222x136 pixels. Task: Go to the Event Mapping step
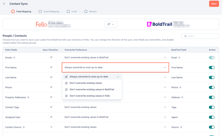(x=49, y=12)
